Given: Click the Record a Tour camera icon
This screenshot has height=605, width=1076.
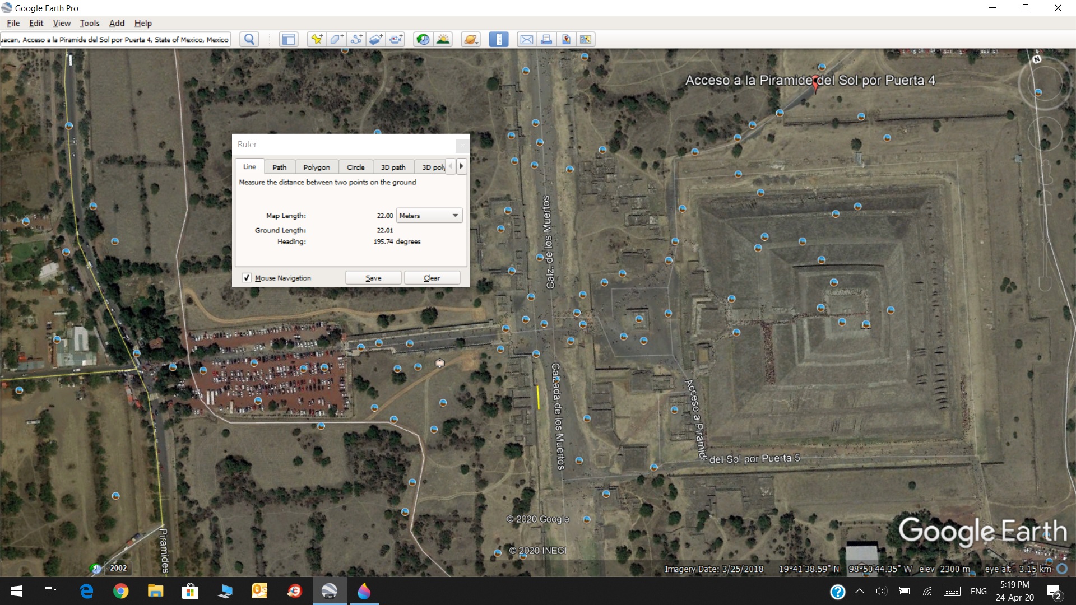Looking at the screenshot, I should [x=396, y=39].
